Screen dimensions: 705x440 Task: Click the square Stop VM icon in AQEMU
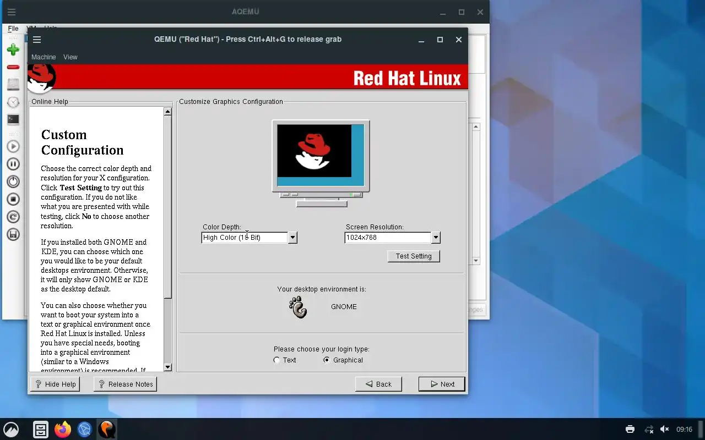pyautogui.click(x=13, y=199)
